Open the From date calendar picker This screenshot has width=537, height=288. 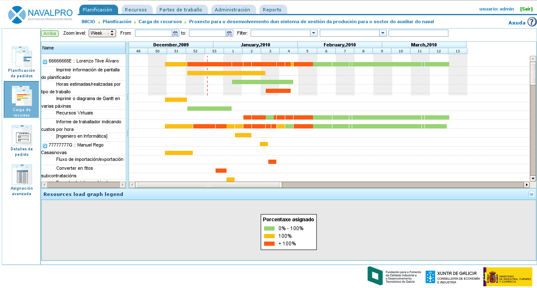coord(175,33)
